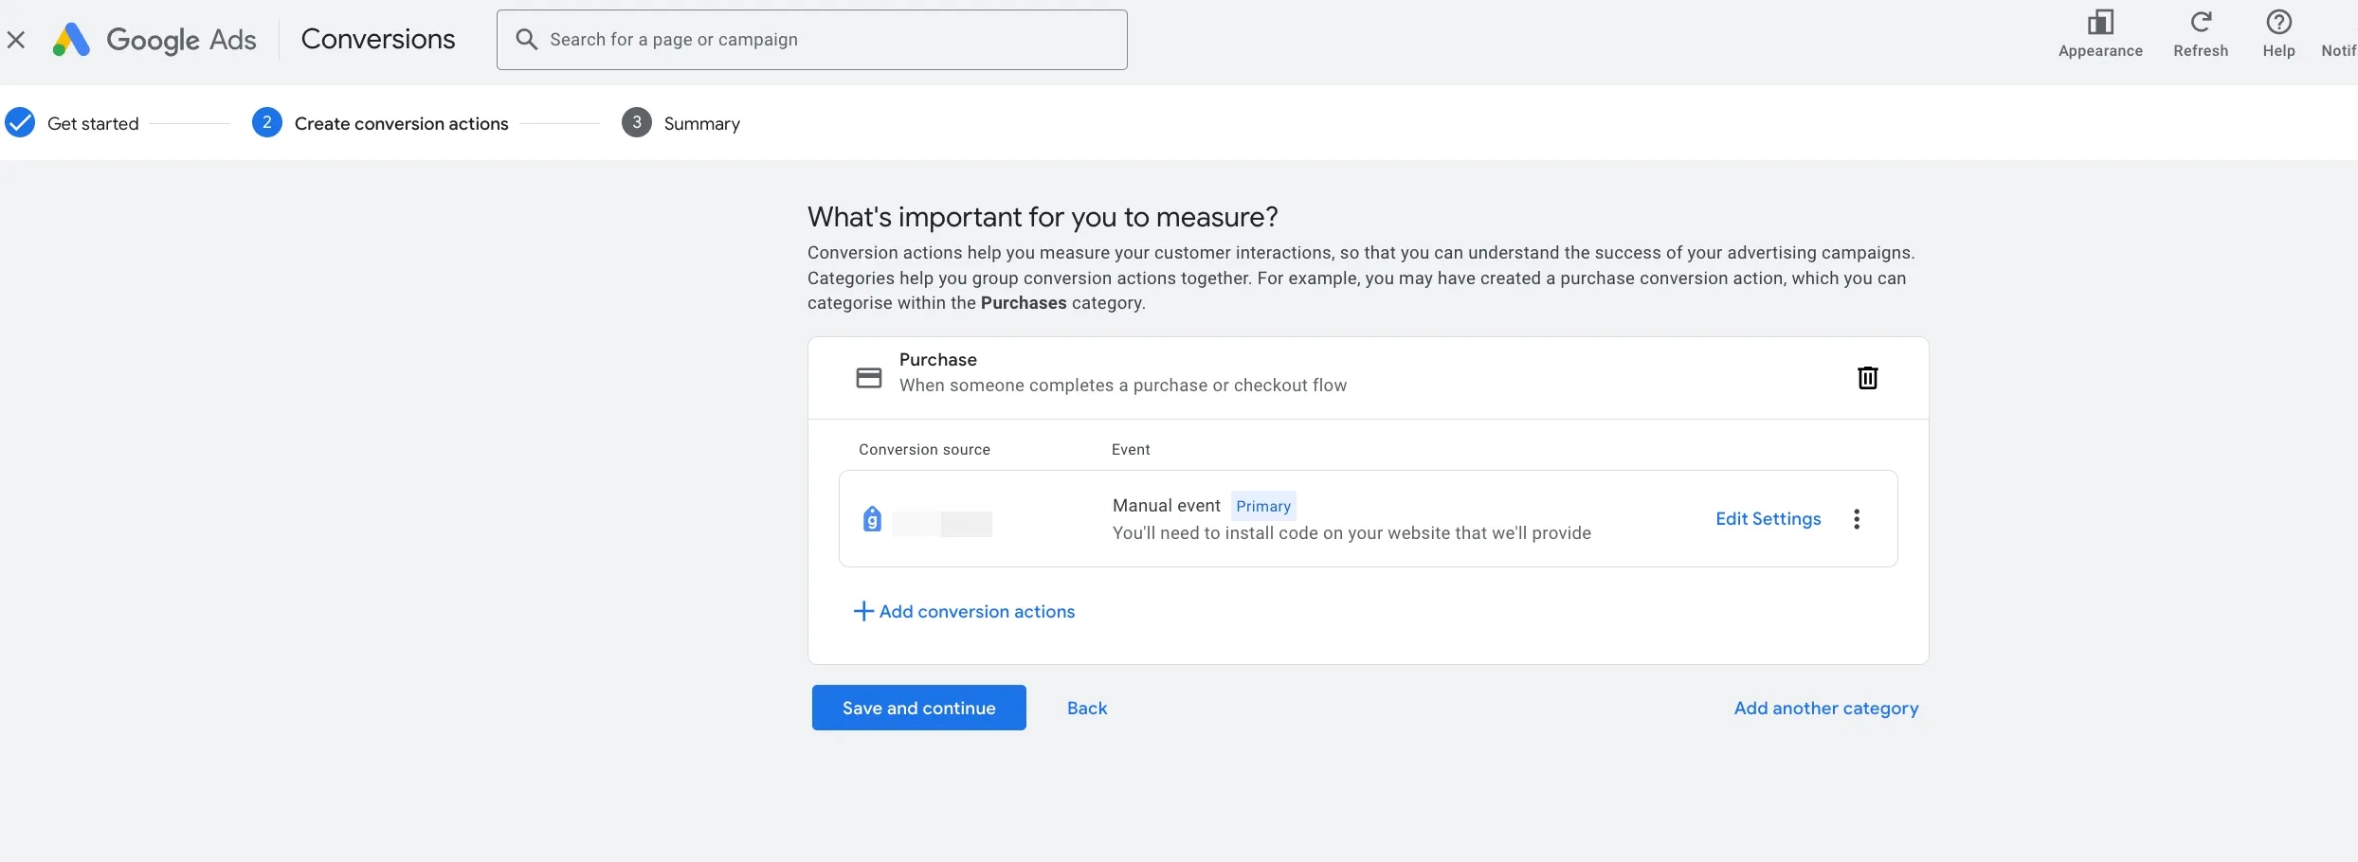The width and height of the screenshot is (2358, 862).
Task: Click 'Add another category'
Action: [x=1825, y=709]
